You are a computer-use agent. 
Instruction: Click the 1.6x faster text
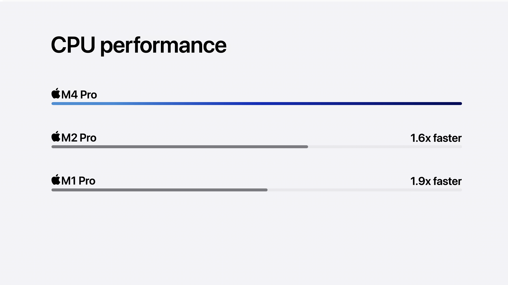pyautogui.click(x=436, y=138)
